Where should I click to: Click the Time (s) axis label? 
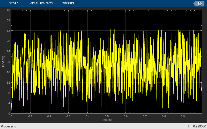pos(106,120)
